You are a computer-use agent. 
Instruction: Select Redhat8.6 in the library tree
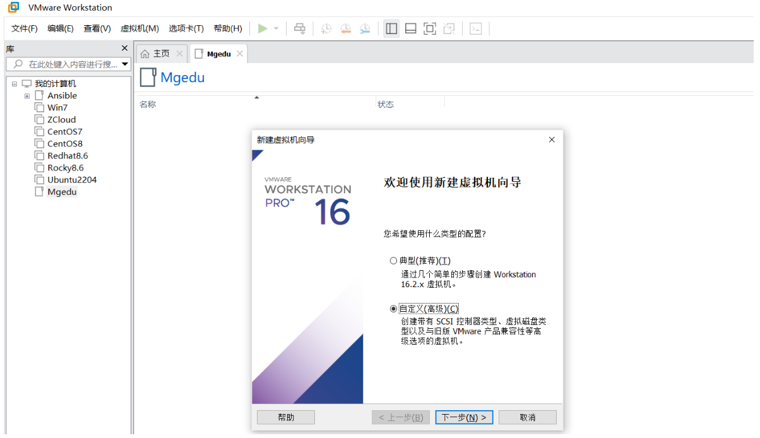tap(68, 155)
